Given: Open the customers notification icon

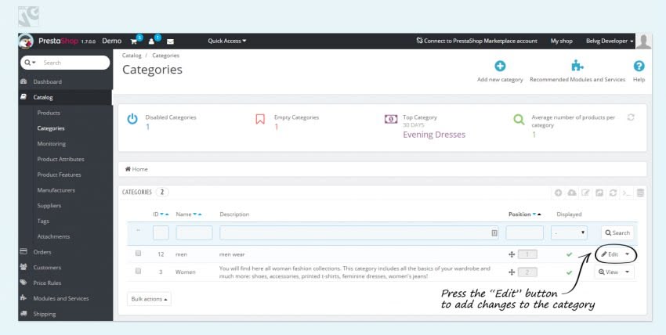Looking at the screenshot, I should (x=151, y=41).
